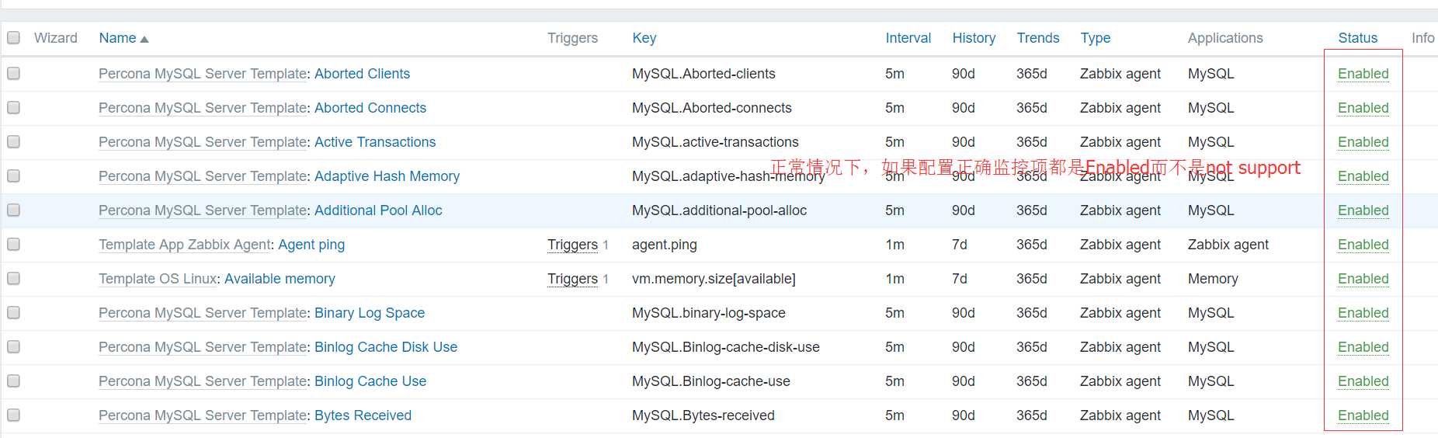This screenshot has height=438, width=1438.
Task: Toggle Enabled status for Additional Pool Alloc
Action: pos(1363,210)
